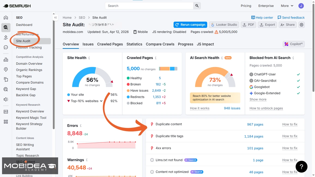Click the Semrush logo

17,5
